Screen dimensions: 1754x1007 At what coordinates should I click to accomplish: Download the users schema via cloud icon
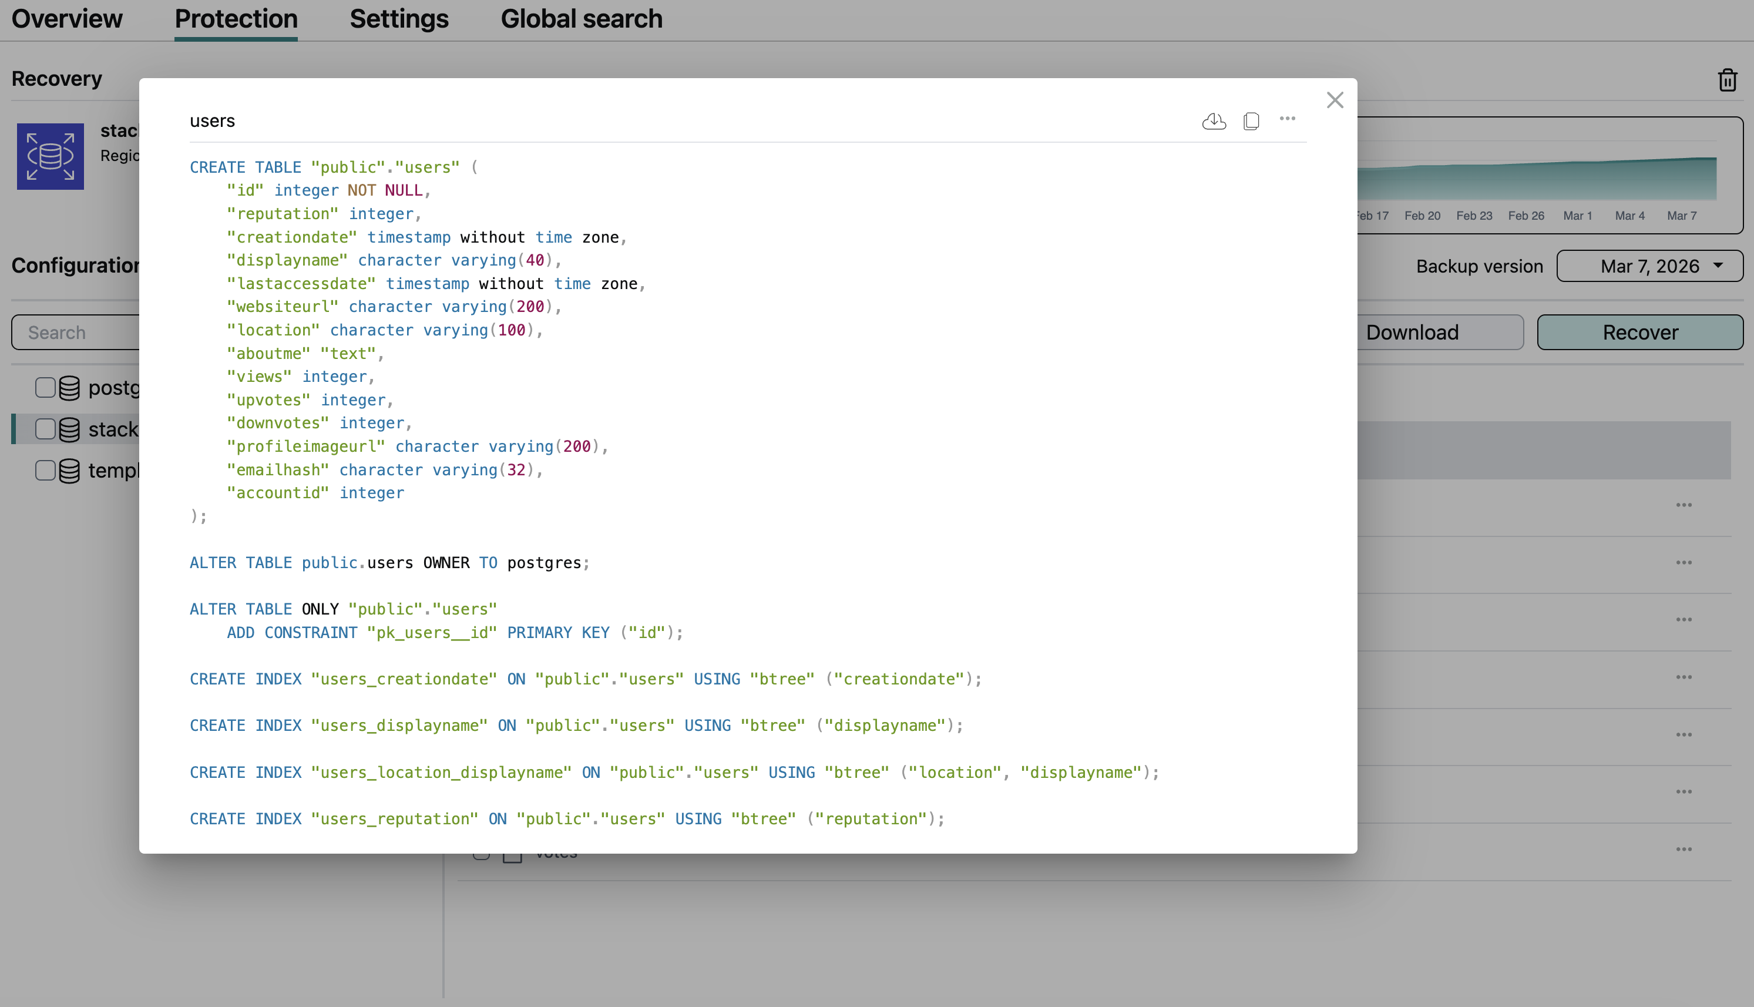coord(1214,121)
